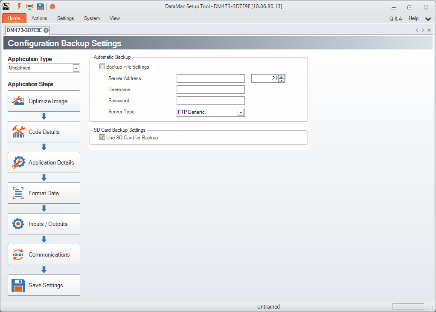Collapse the ribbon with the chevron arrow

coord(428,19)
